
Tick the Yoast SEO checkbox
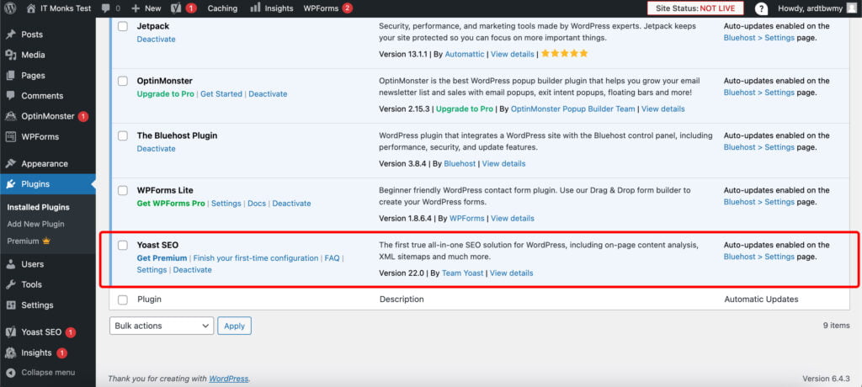point(123,245)
